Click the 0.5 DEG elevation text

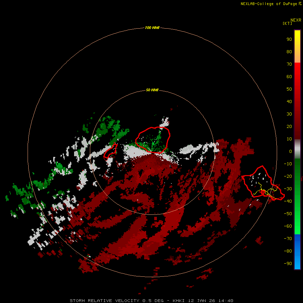(153, 301)
